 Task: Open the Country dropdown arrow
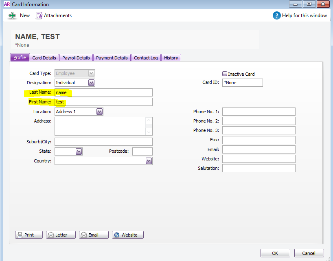pos(149,161)
